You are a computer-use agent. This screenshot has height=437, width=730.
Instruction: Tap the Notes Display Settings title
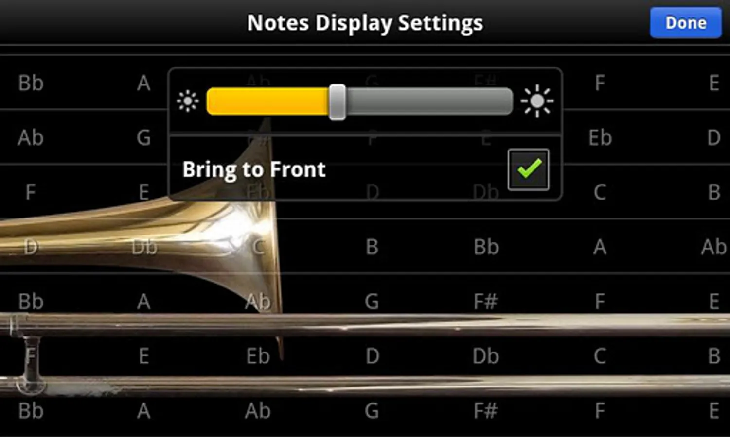tap(365, 23)
